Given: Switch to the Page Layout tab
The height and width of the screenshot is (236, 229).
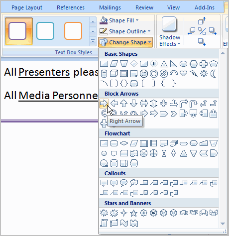Looking at the screenshot, I should coord(27,7).
